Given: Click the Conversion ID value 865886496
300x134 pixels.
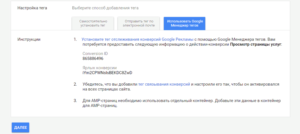Looking at the screenshot, I should pos(93,59).
